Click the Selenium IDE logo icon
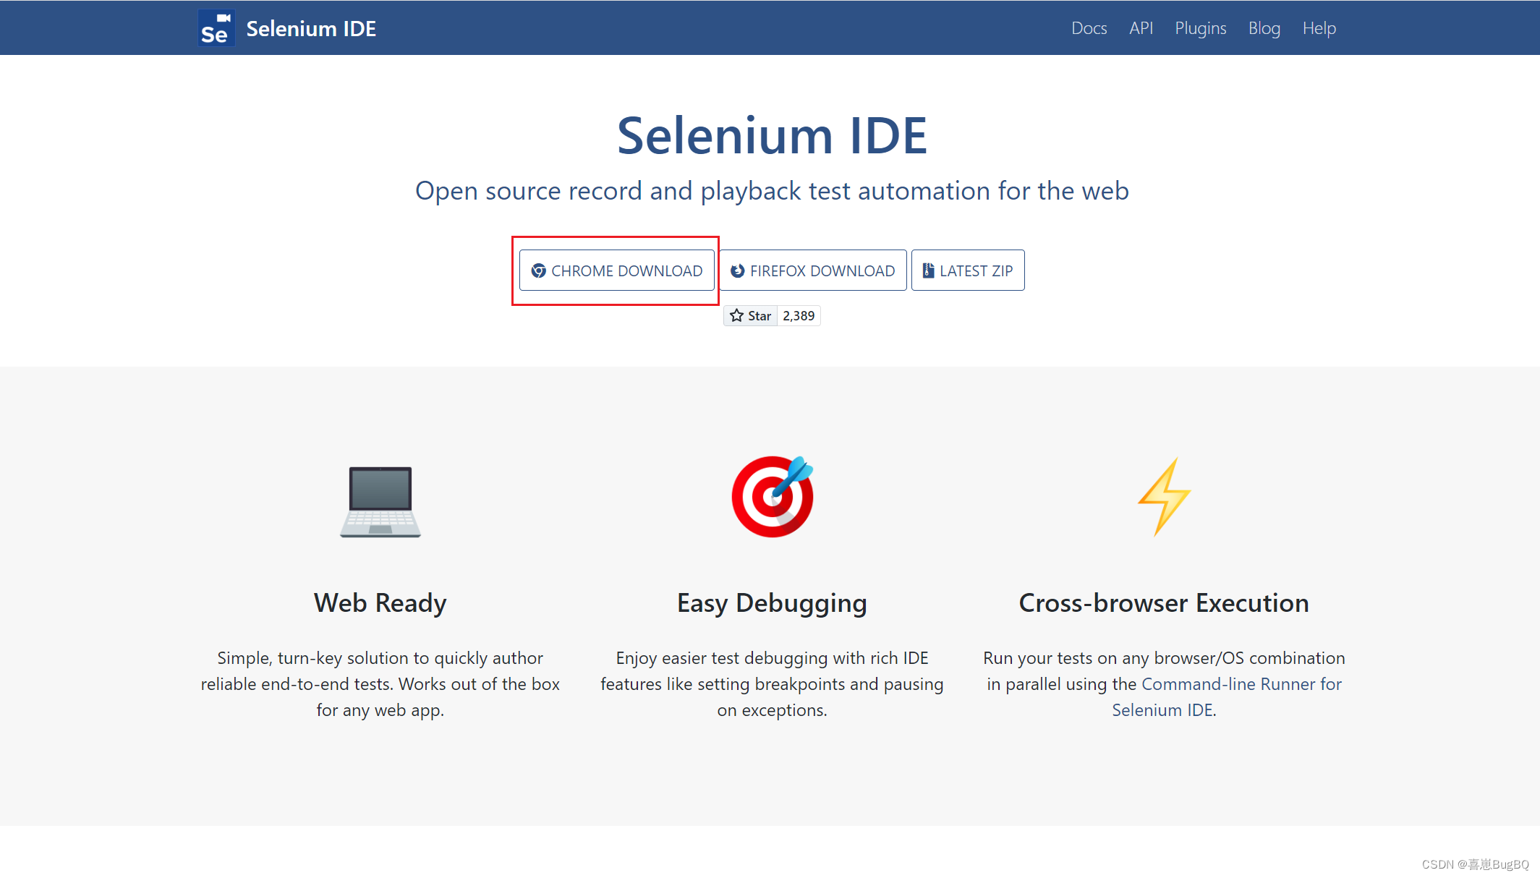Image resolution: width=1540 pixels, height=878 pixels. [216, 28]
